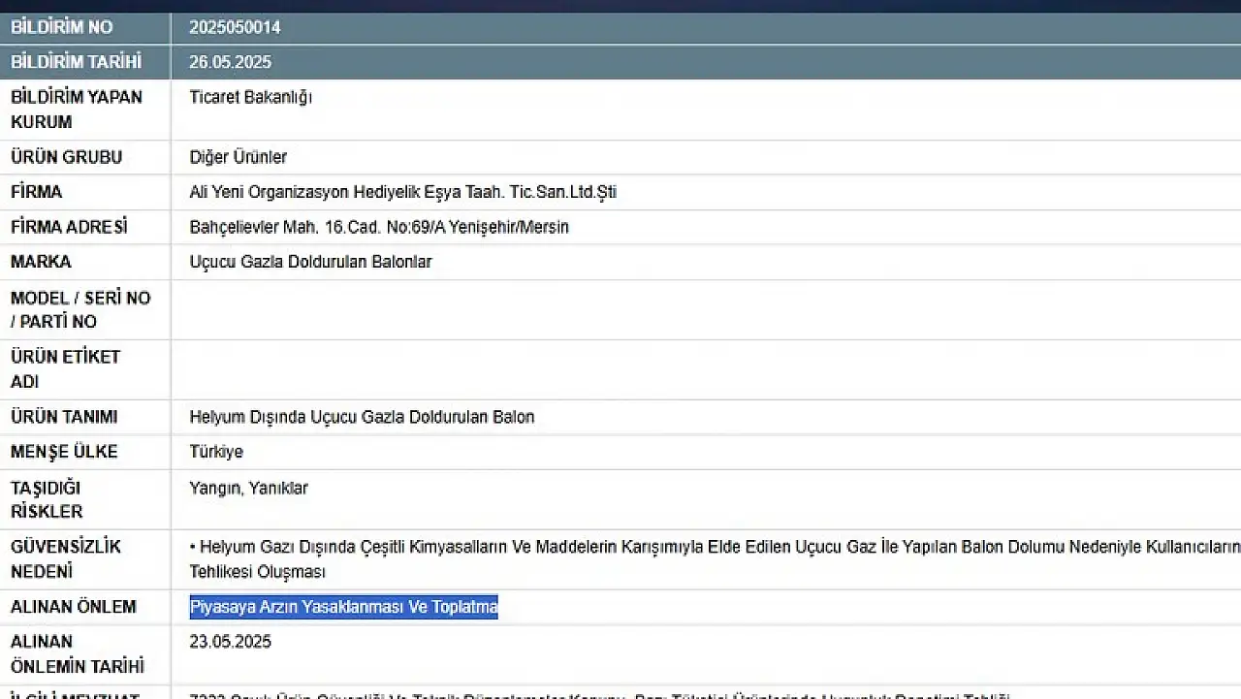Select the Türkiye origin country value

[216, 452]
